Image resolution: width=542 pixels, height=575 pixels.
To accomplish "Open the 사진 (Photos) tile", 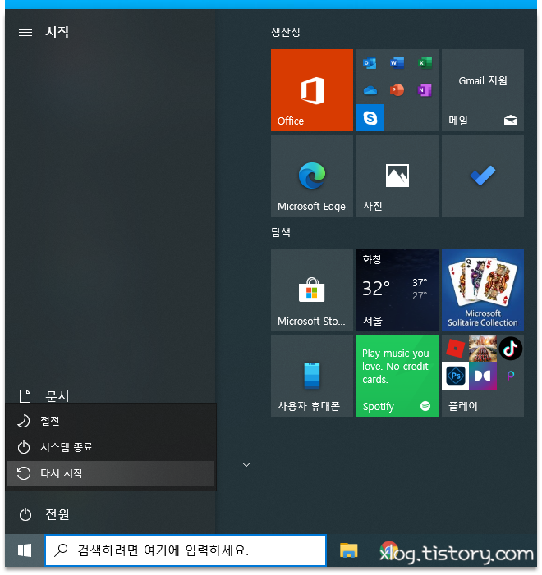I will (x=397, y=176).
